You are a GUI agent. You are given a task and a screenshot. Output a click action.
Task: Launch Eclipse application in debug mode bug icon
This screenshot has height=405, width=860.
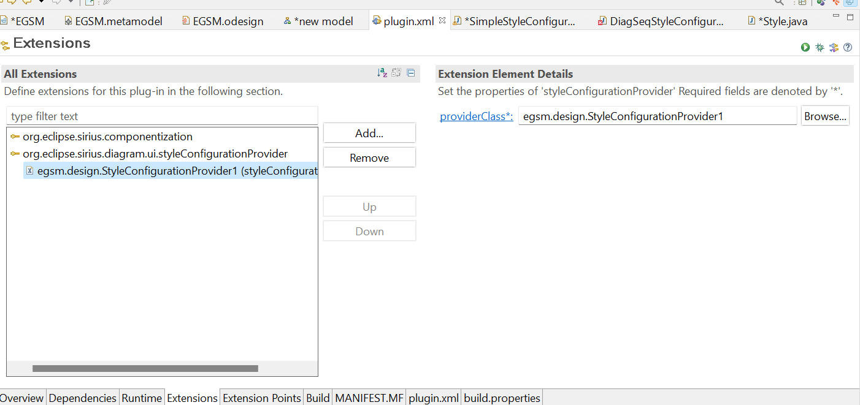coord(820,47)
